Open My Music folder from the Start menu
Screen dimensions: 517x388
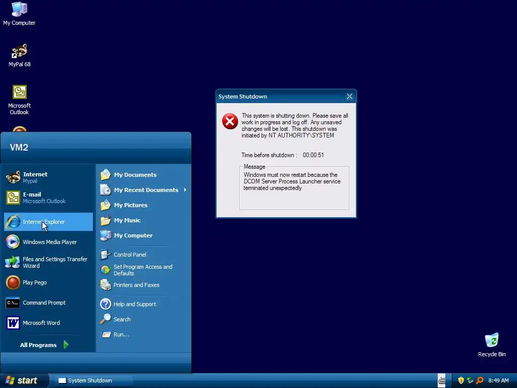143,220
